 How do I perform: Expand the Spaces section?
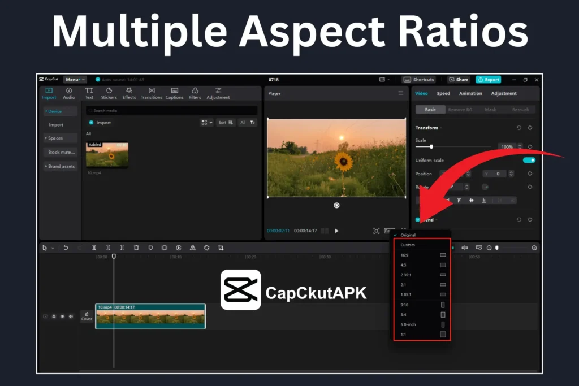click(x=55, y=138)
